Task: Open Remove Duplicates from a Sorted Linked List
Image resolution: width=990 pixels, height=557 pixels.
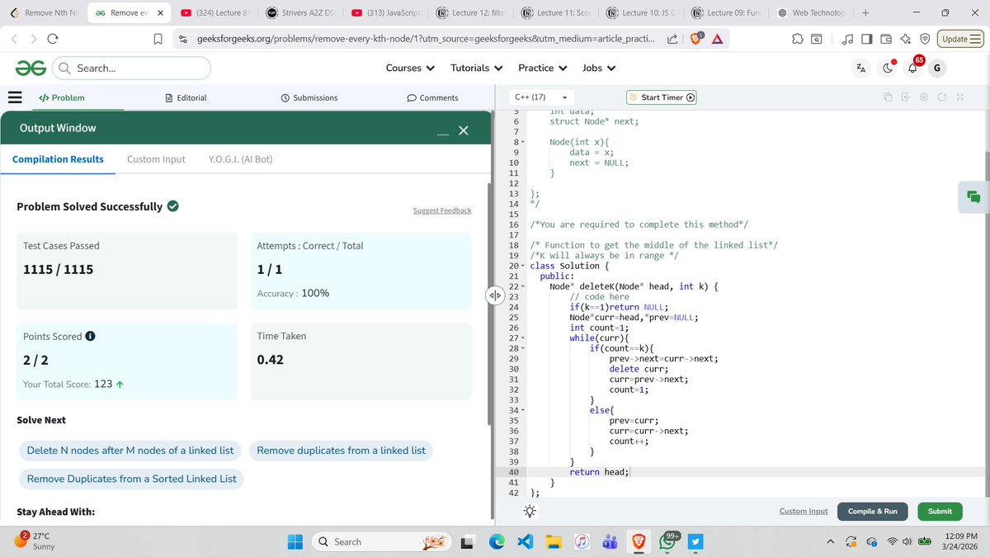Action: click(132, 479)
